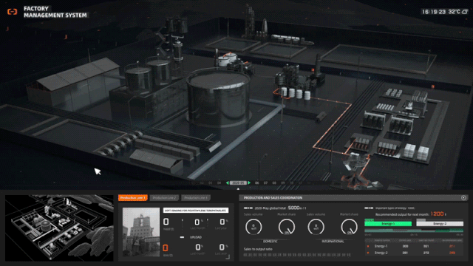473x266 pixels.
Task: Click the Soft Sensing for Polyethylene Terephthalate field
Action: point(196,210)
